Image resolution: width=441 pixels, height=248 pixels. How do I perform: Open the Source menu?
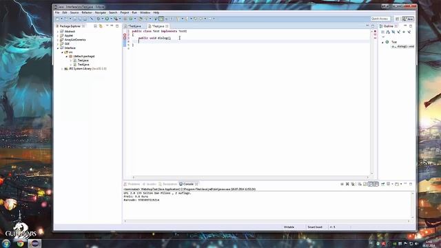(74, 12)
